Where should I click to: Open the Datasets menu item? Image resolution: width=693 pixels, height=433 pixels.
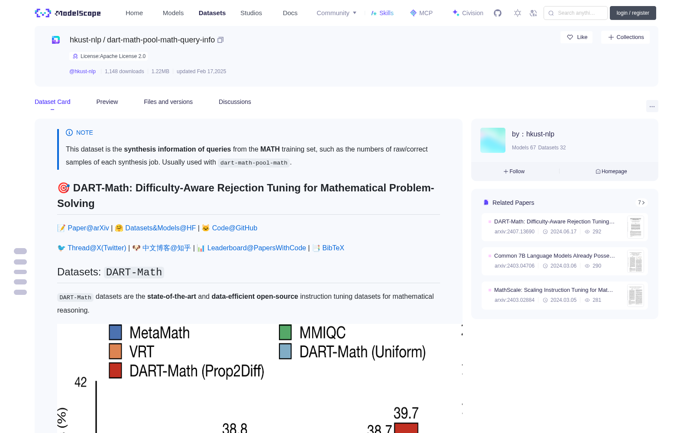point(212,13)
